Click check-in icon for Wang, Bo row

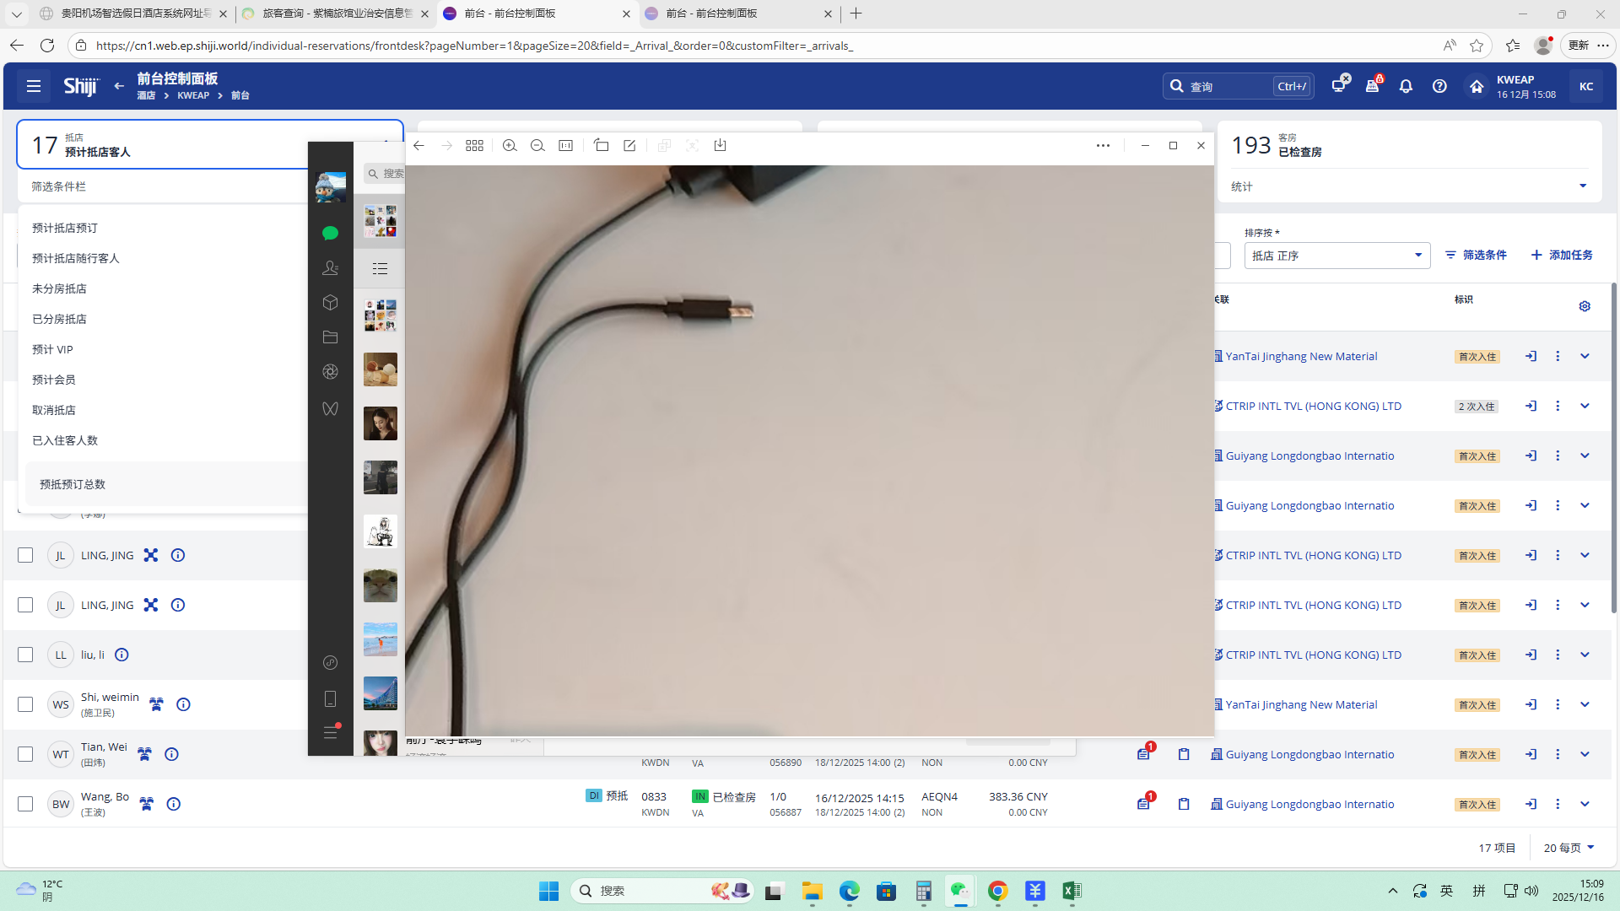1531,804
